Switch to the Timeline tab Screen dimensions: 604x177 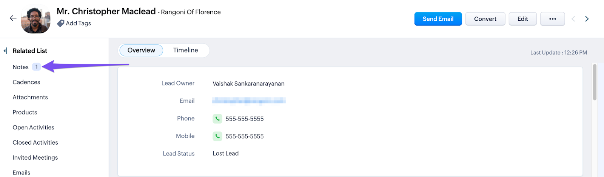(x=185, y=50)
